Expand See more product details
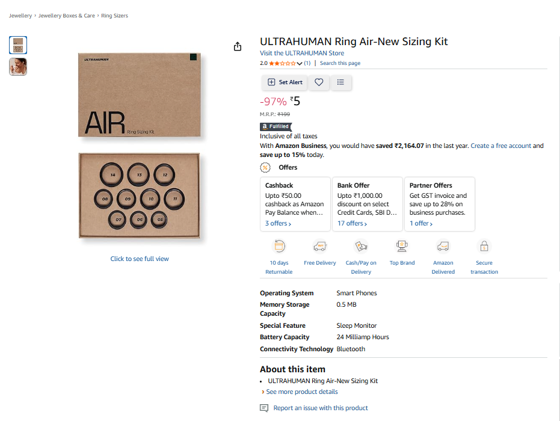Viewport: 560px width, 421px height. point(302,392)
